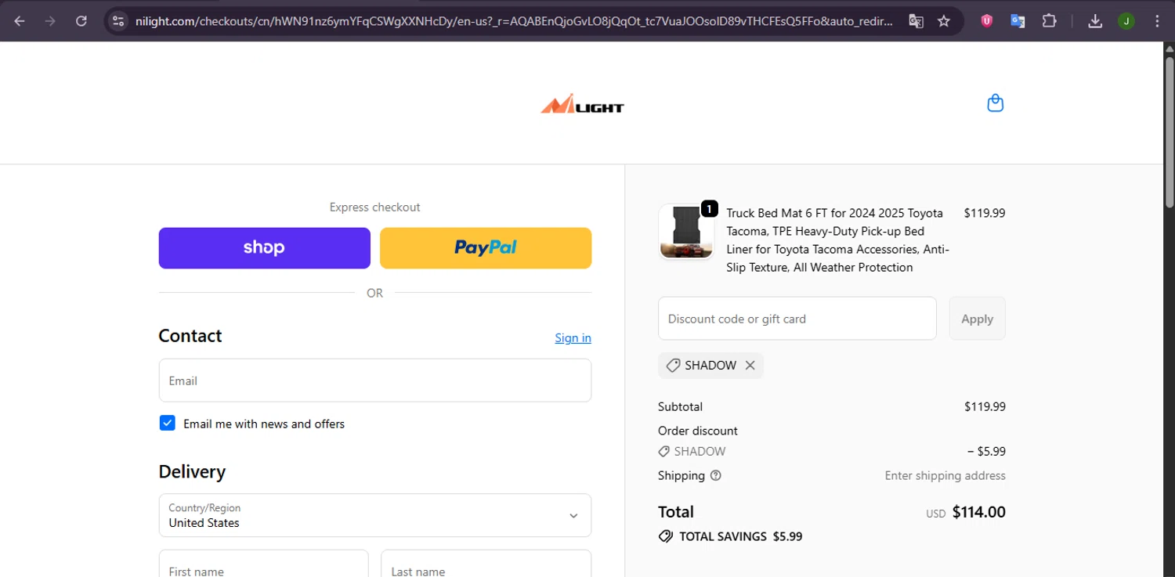The width and height of the screenshot is (1175, 577).
Task: Click the Truck Bed Mat product title
Action: [x=838, y=240]
